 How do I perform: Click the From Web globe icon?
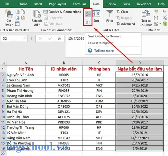pyautogui.click(x=18, y=18)
